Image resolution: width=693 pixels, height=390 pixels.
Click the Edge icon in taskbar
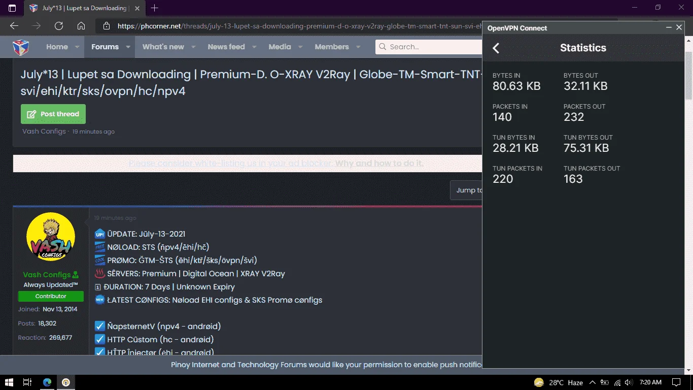47,382
